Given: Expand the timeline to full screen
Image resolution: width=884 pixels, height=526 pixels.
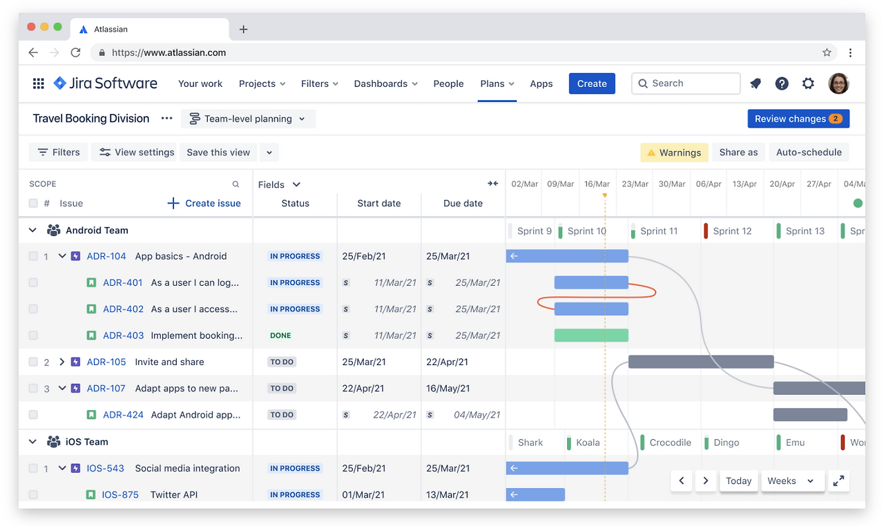Looking at the screenshot, I should pos(838,481).
